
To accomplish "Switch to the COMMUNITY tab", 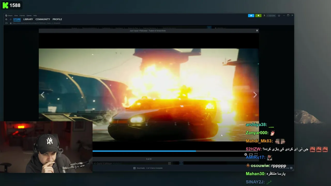I will coord(43,19).
